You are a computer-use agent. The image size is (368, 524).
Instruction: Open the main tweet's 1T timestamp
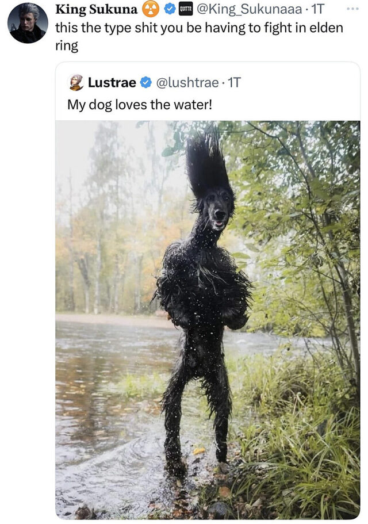(317, 9)
